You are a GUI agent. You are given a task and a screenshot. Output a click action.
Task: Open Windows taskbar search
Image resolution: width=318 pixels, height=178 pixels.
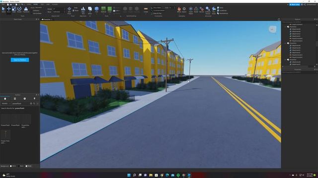pyautogui.click(x=134, y=175)
